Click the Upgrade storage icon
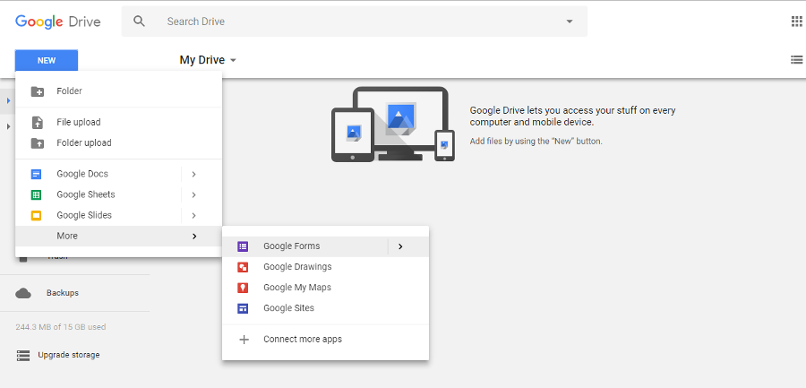 pyautogui.click(x=23, y=355)
